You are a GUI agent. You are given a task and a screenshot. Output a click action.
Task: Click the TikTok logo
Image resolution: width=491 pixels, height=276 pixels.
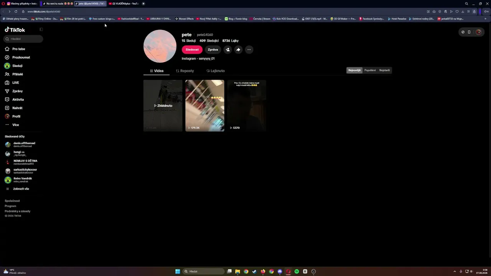(15, 30)
